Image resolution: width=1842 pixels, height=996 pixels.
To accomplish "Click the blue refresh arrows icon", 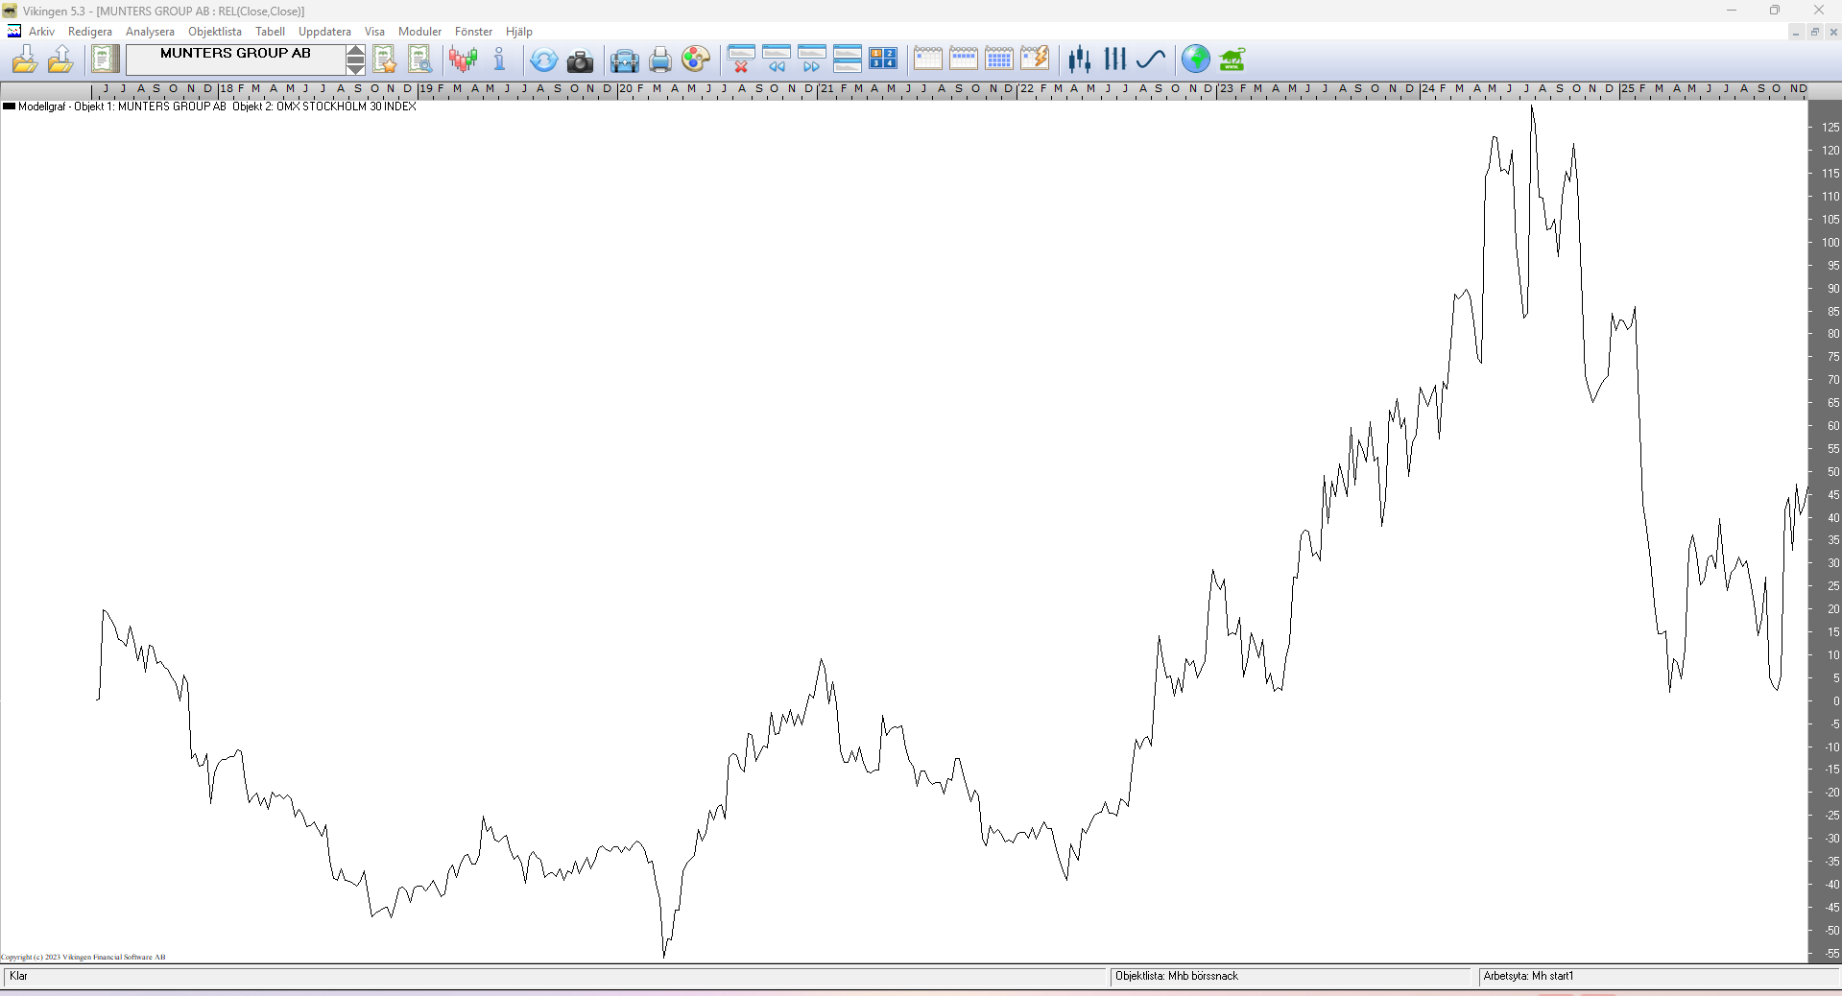I will coord(543,60).
